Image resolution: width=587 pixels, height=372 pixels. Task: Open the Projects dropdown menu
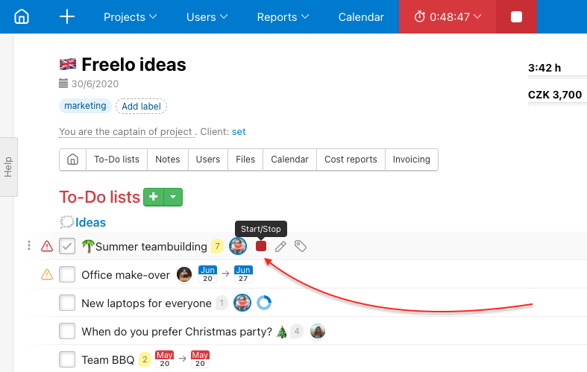[x=131, y=17]
